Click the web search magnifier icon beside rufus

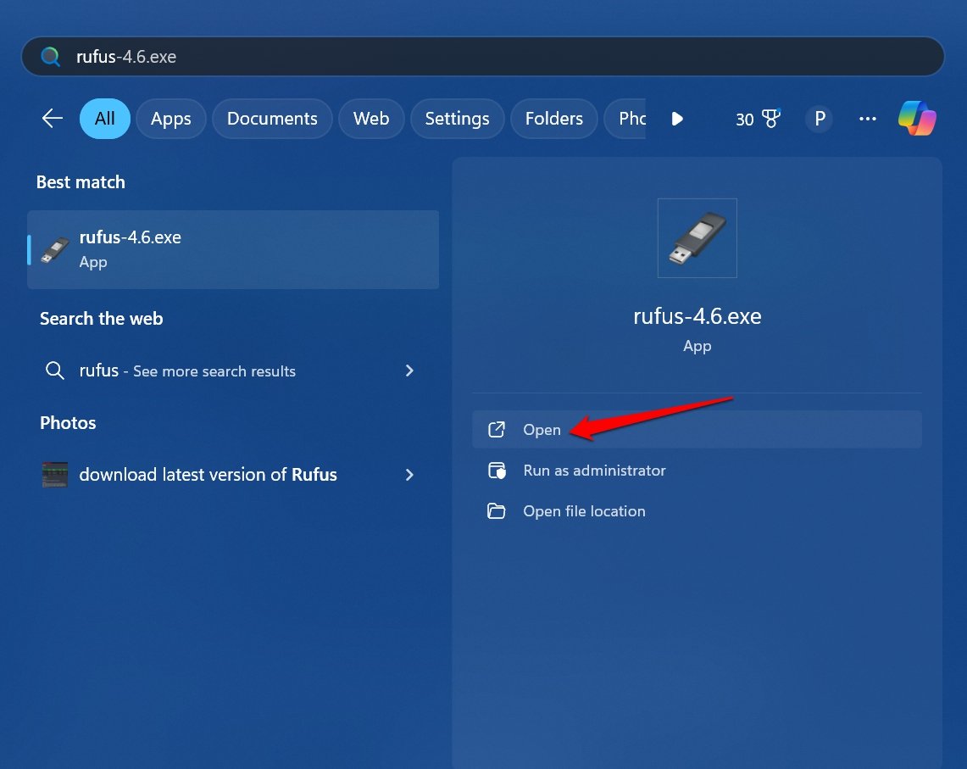[55, 371]
